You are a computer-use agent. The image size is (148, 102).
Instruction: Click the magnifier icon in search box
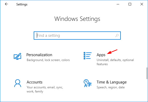117,36
